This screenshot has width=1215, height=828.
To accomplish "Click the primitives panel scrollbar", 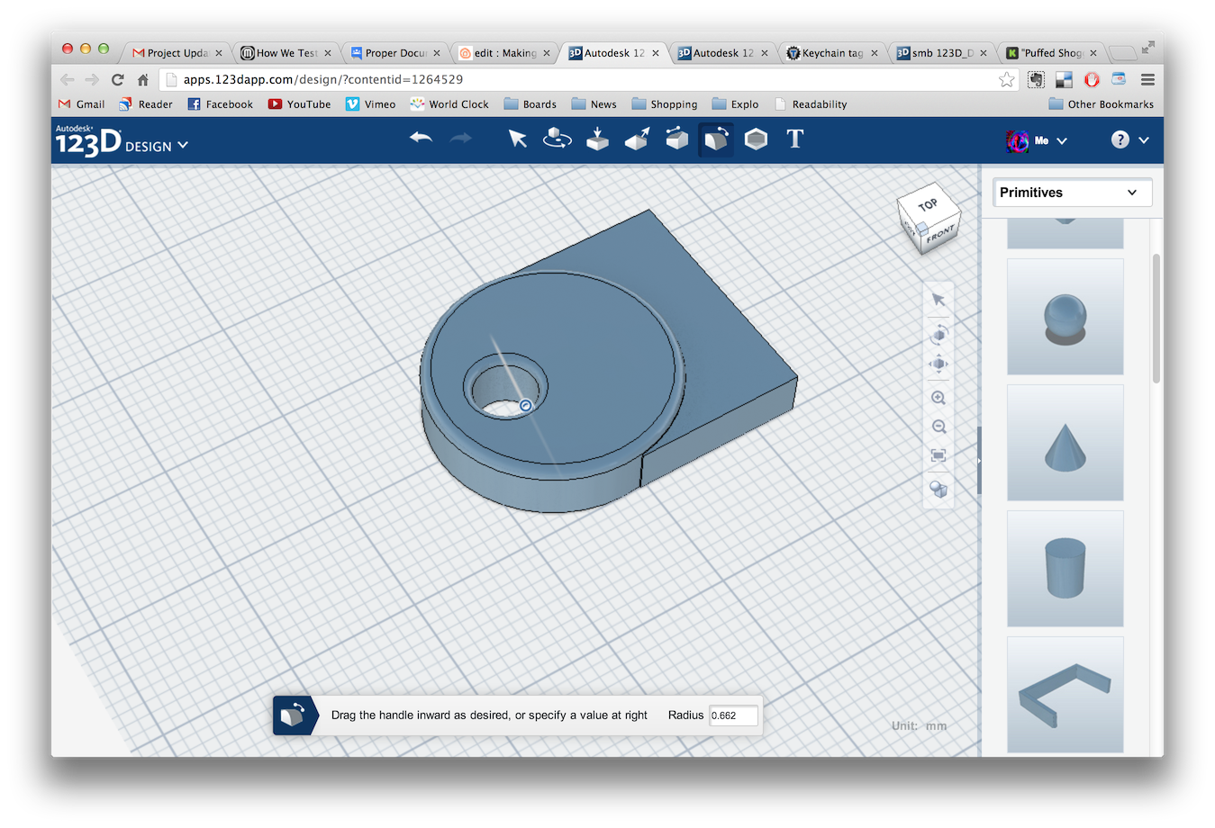I will tap(1156, 319).
